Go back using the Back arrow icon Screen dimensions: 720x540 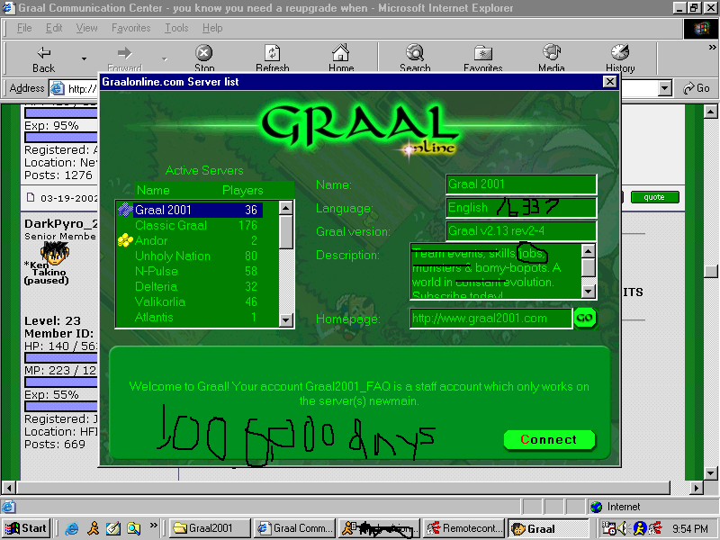[x=43, y=53]
